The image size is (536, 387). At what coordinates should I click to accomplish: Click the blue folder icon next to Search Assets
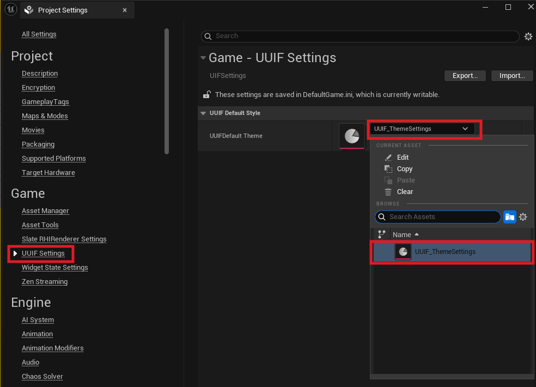(x=509, y=217)
